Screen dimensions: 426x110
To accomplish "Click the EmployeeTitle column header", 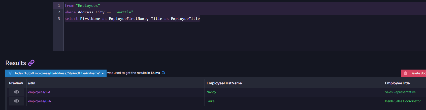I will click(397, 83).
